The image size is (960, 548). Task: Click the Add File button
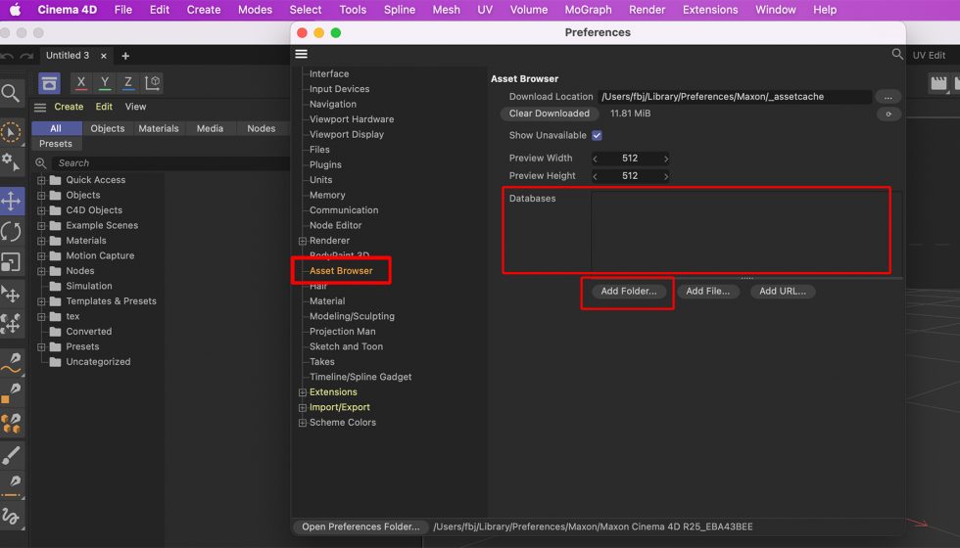(707, 292)
